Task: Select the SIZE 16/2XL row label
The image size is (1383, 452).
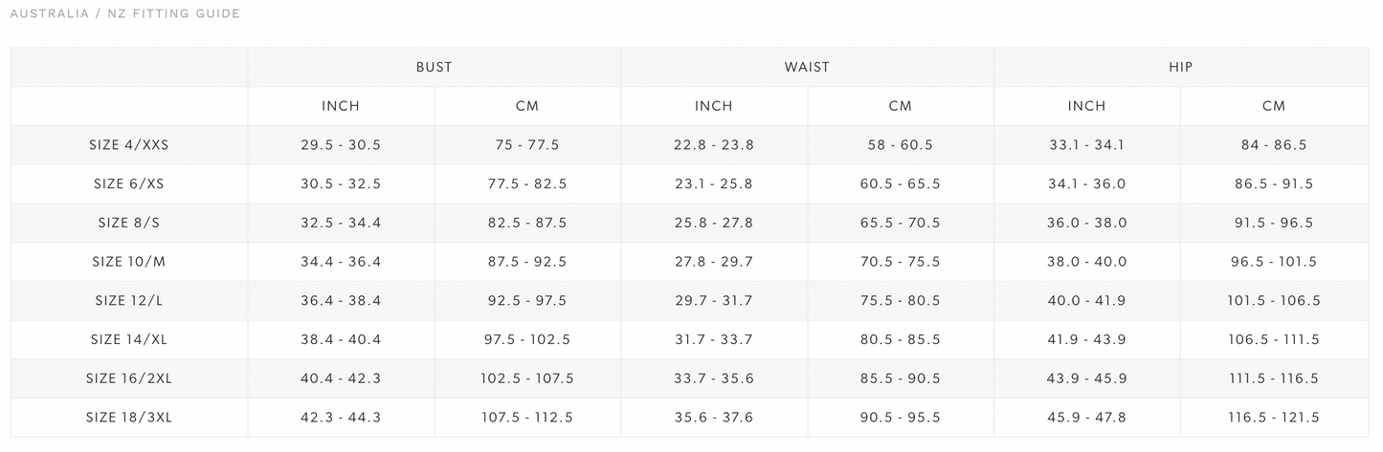Action: click(x=129, y=378)
